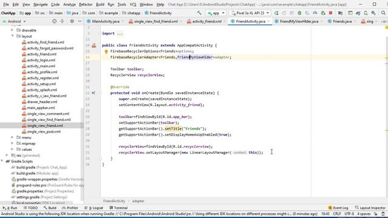Open Project panel settings gear
Viewport: 388px width, 218px height.
[72, 22]
